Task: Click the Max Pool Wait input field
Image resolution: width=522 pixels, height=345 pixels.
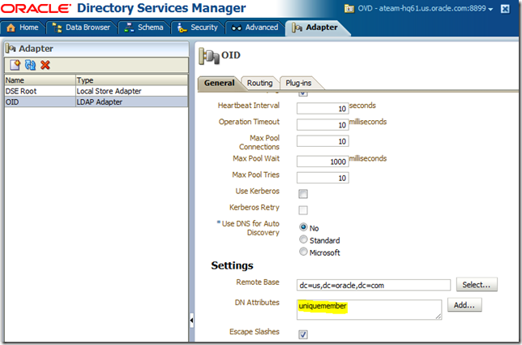Action: pyautogui.click(x=322, y=161)
